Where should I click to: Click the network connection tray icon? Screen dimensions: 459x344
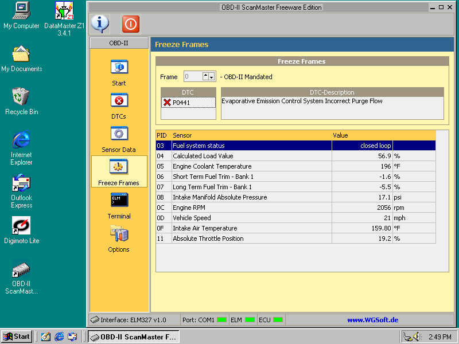tap(407, 337)
